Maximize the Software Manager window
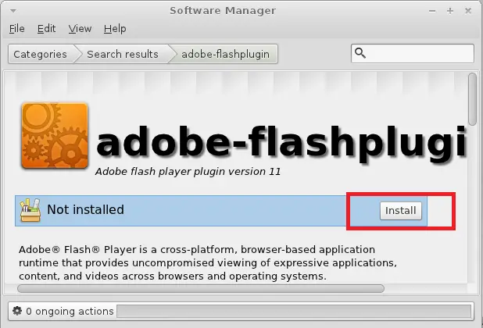This screenshot has width=483, height=328. (x=450, y=11)
